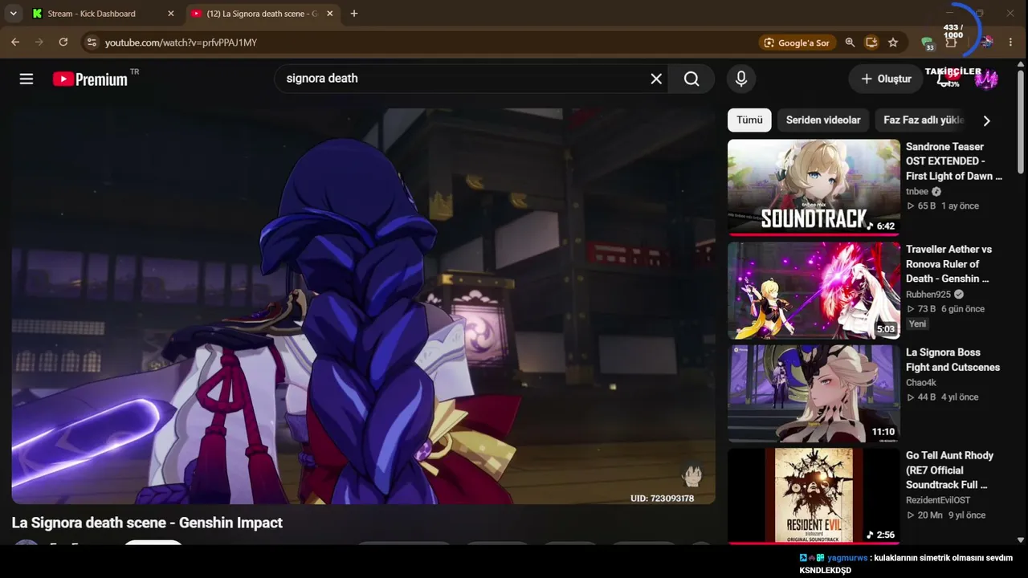Visit the Chao4k channel

921,383
